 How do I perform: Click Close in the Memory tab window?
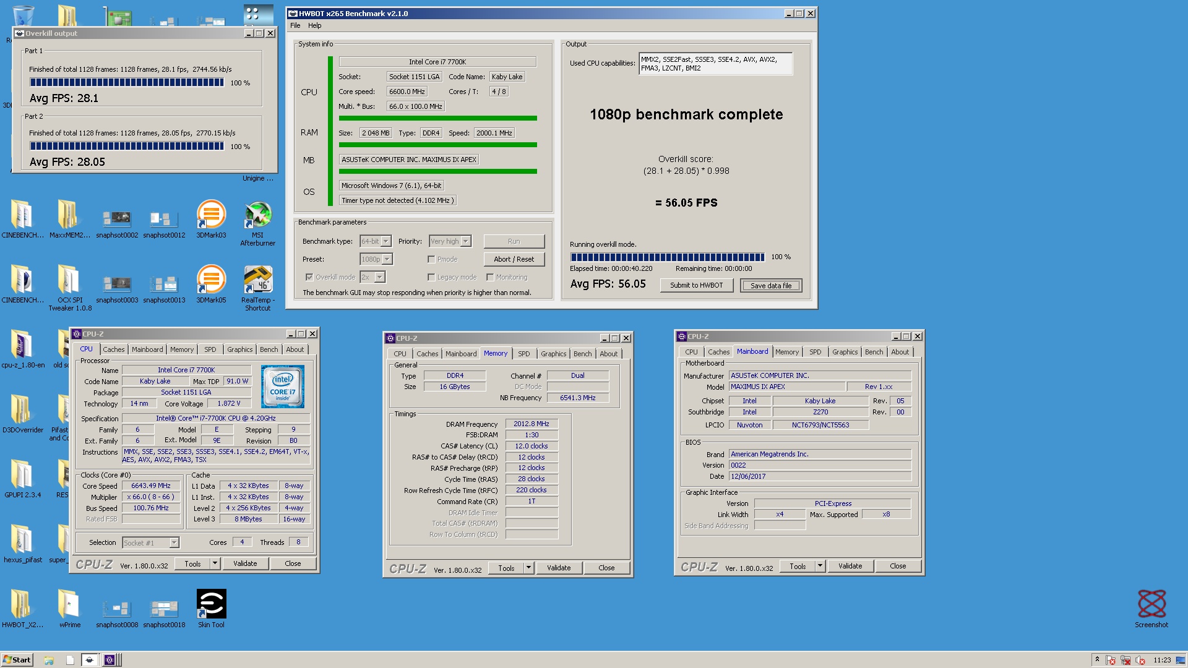pos(606,568)
